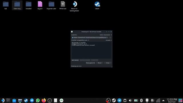Select SteamTinkerLaunch entry in tool list

pos(79,44)
